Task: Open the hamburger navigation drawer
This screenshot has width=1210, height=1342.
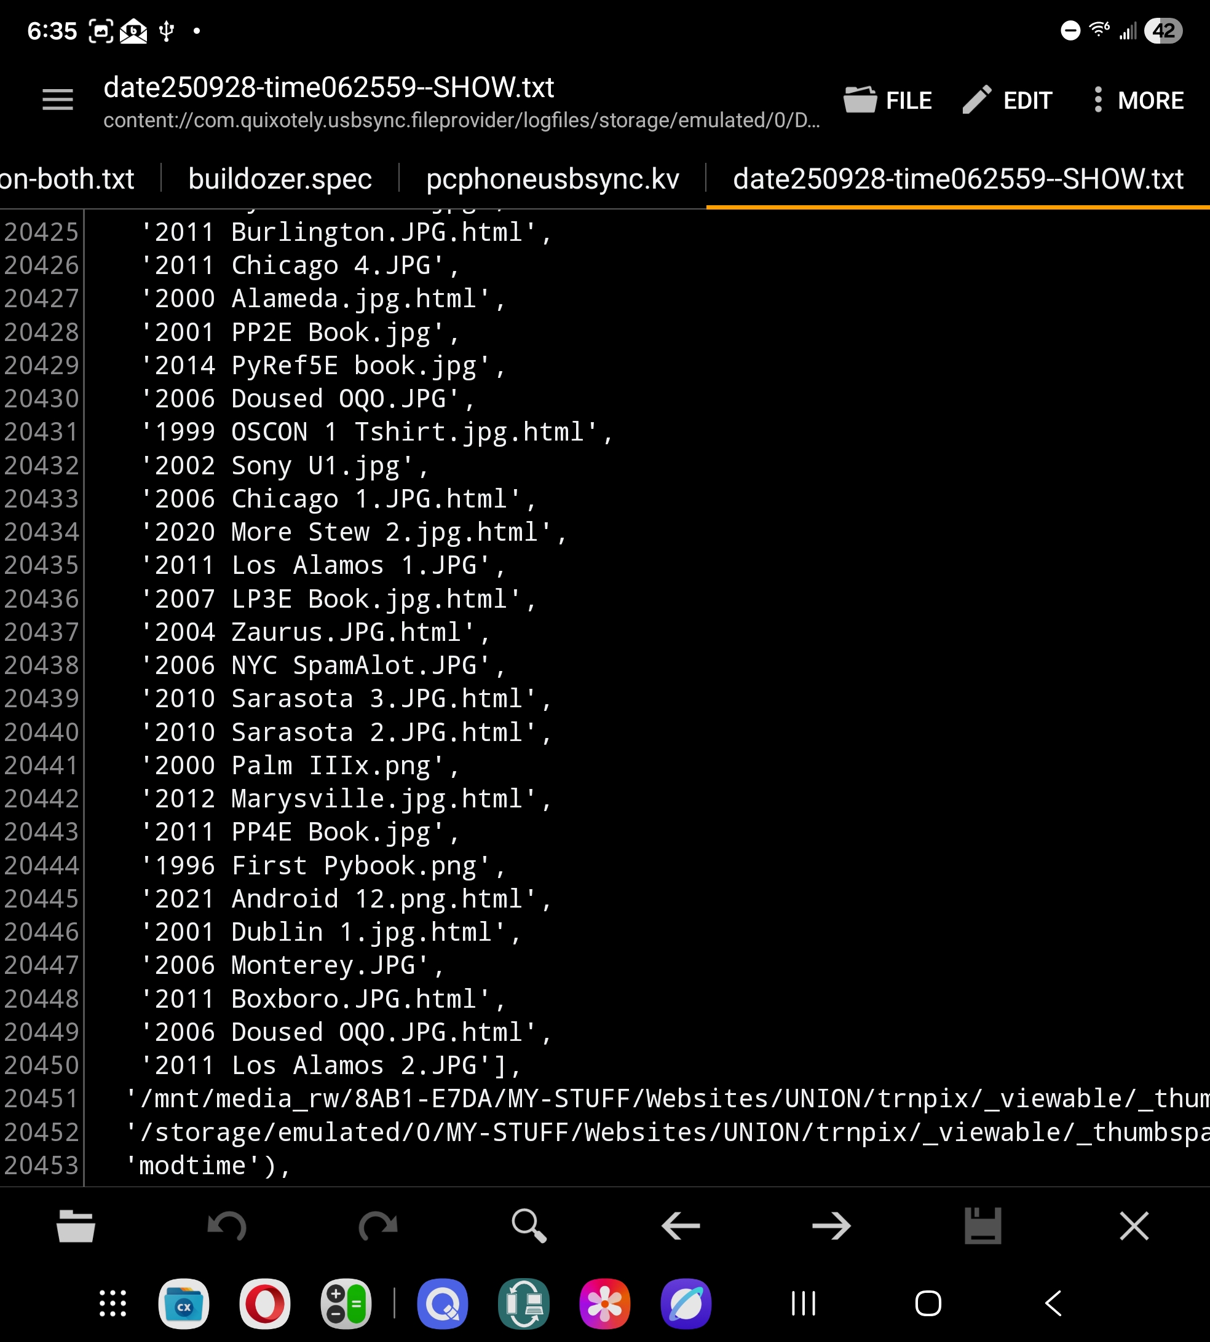Action: [57, 100]
